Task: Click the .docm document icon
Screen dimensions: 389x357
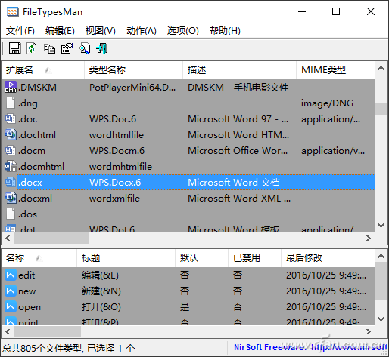Action: coord(11,150)
